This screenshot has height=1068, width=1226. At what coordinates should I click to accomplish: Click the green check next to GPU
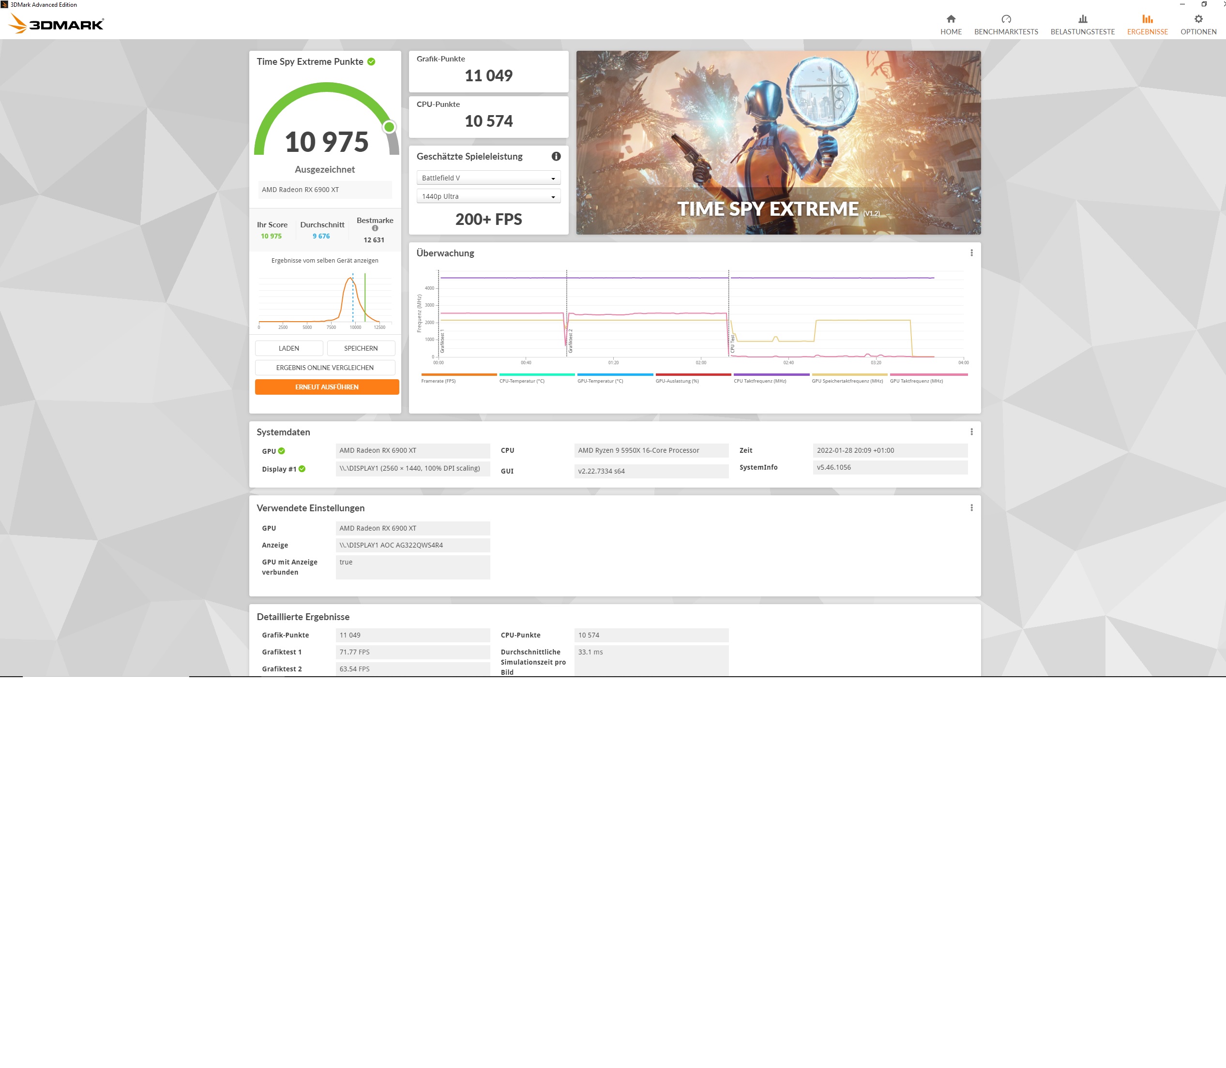tap(282, 451)
